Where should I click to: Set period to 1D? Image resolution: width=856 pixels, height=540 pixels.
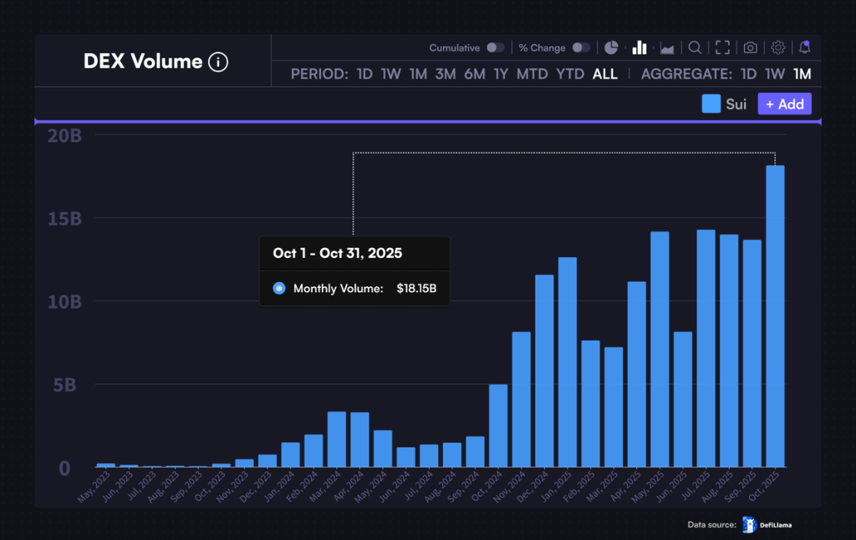point(364,73)
